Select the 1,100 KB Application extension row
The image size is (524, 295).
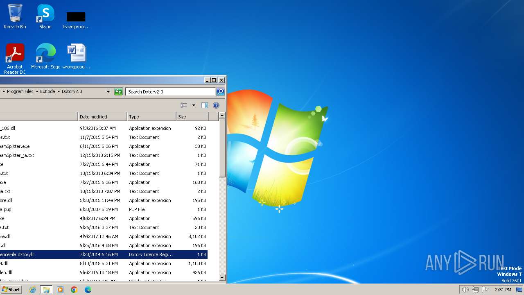click(x=104, y=263)
